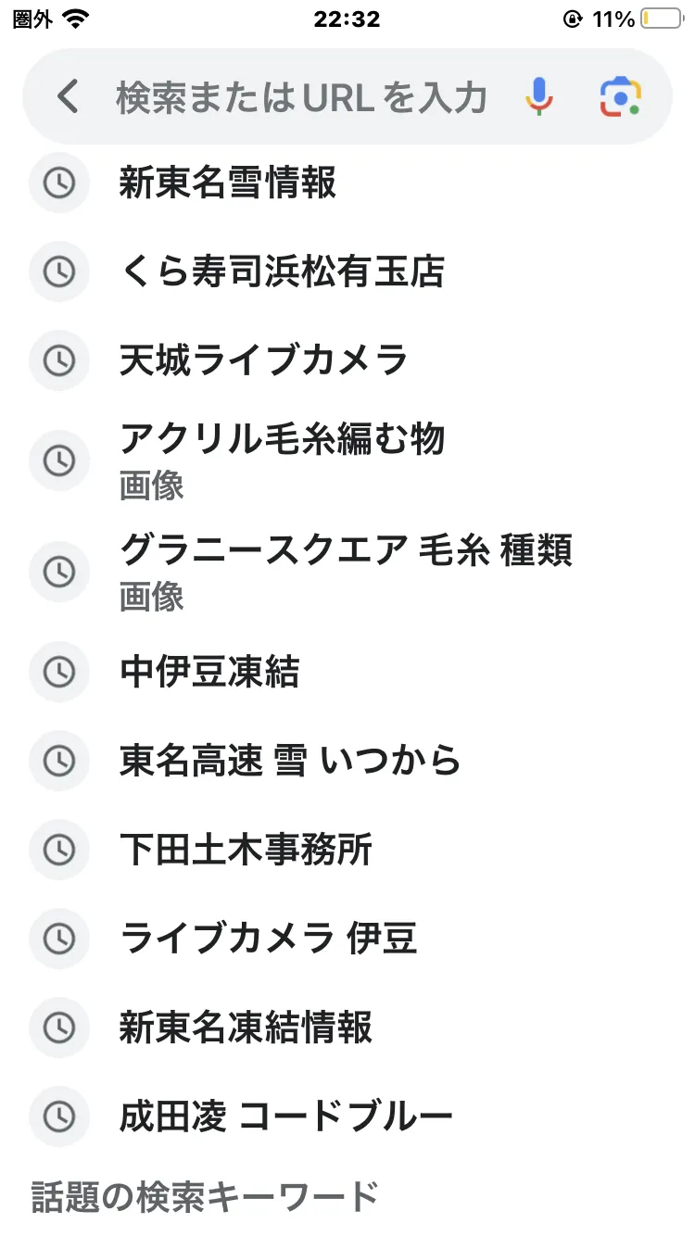Image resolution: width=695 pixels, height=1236 pixels.
Task: Start voice search with microphone icon
Action: coord(538,96)
